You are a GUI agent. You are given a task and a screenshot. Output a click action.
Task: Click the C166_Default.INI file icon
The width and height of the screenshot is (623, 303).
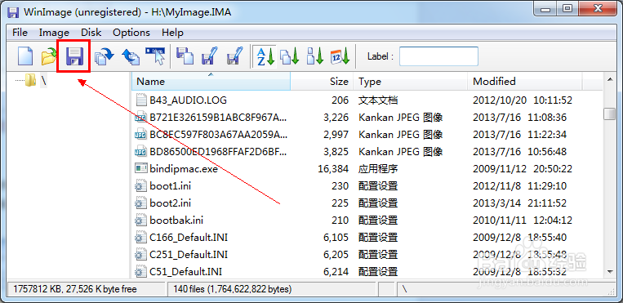click(141, 238)
